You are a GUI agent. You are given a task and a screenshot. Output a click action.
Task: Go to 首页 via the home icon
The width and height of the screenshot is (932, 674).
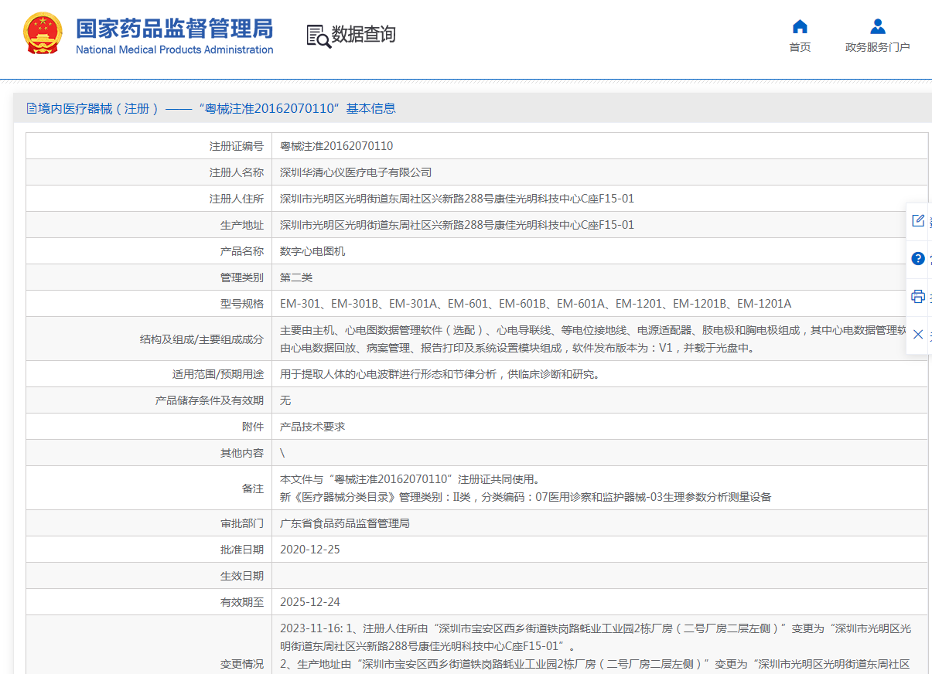click(x=800, y=26)
